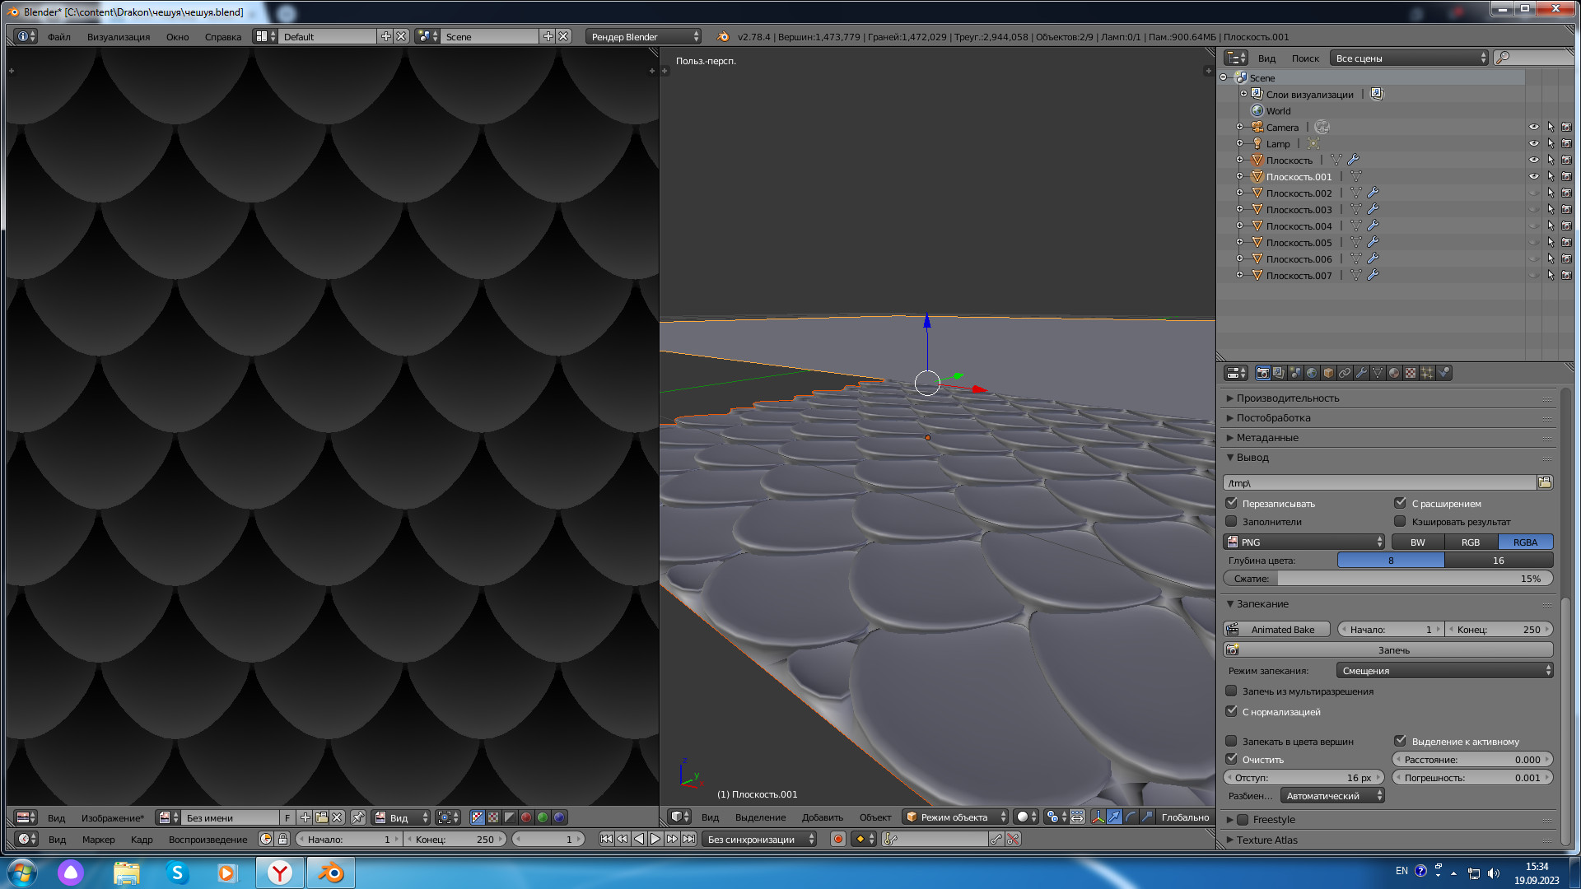This screenshot has width=1581, height=889.
Task: Set color depth to 16
Action: pos(1499,560)
